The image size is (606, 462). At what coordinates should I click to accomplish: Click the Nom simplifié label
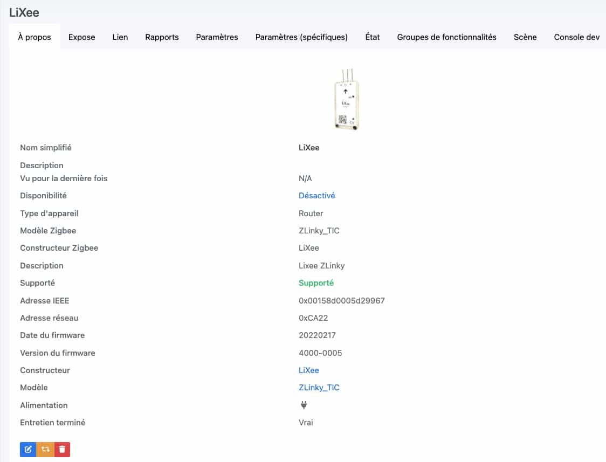46,148
